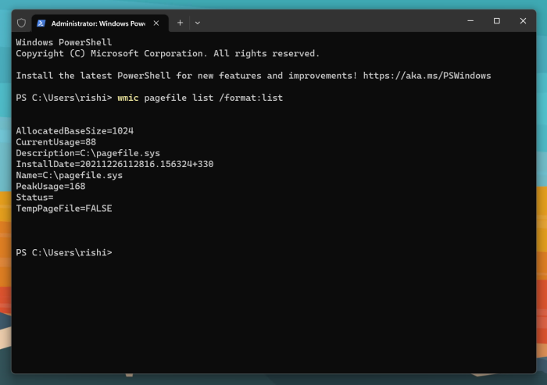Minimize the Terminal window
The width and height of the screenshot is (547, 385).
470,21
